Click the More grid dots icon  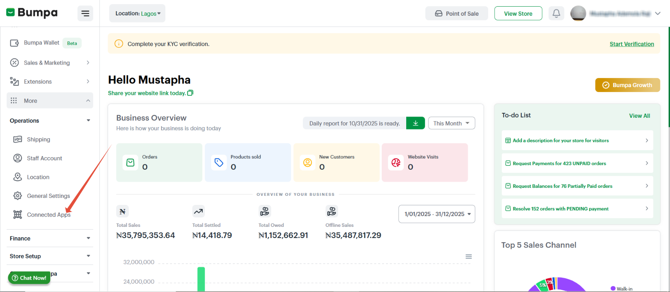coord(14,100)
